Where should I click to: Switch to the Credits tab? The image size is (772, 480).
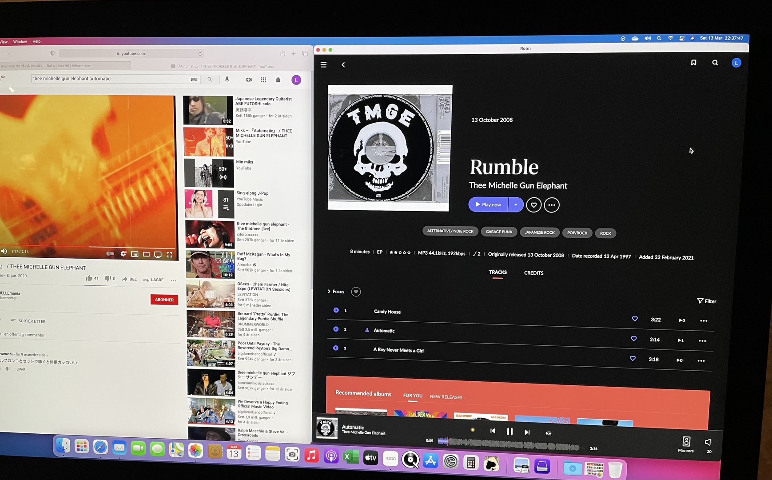[x=533, y=273]
